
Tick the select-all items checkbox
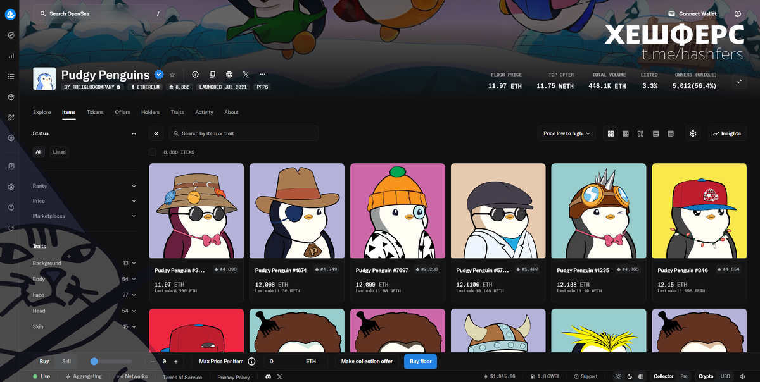pyautogui.click(x=153, y=152)
